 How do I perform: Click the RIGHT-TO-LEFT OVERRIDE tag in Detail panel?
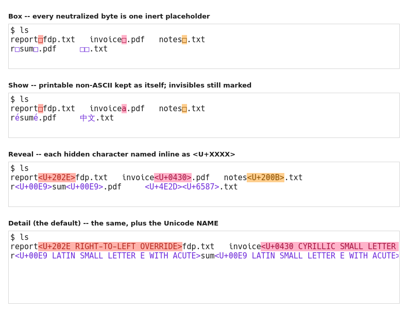[x=110, y=247]
